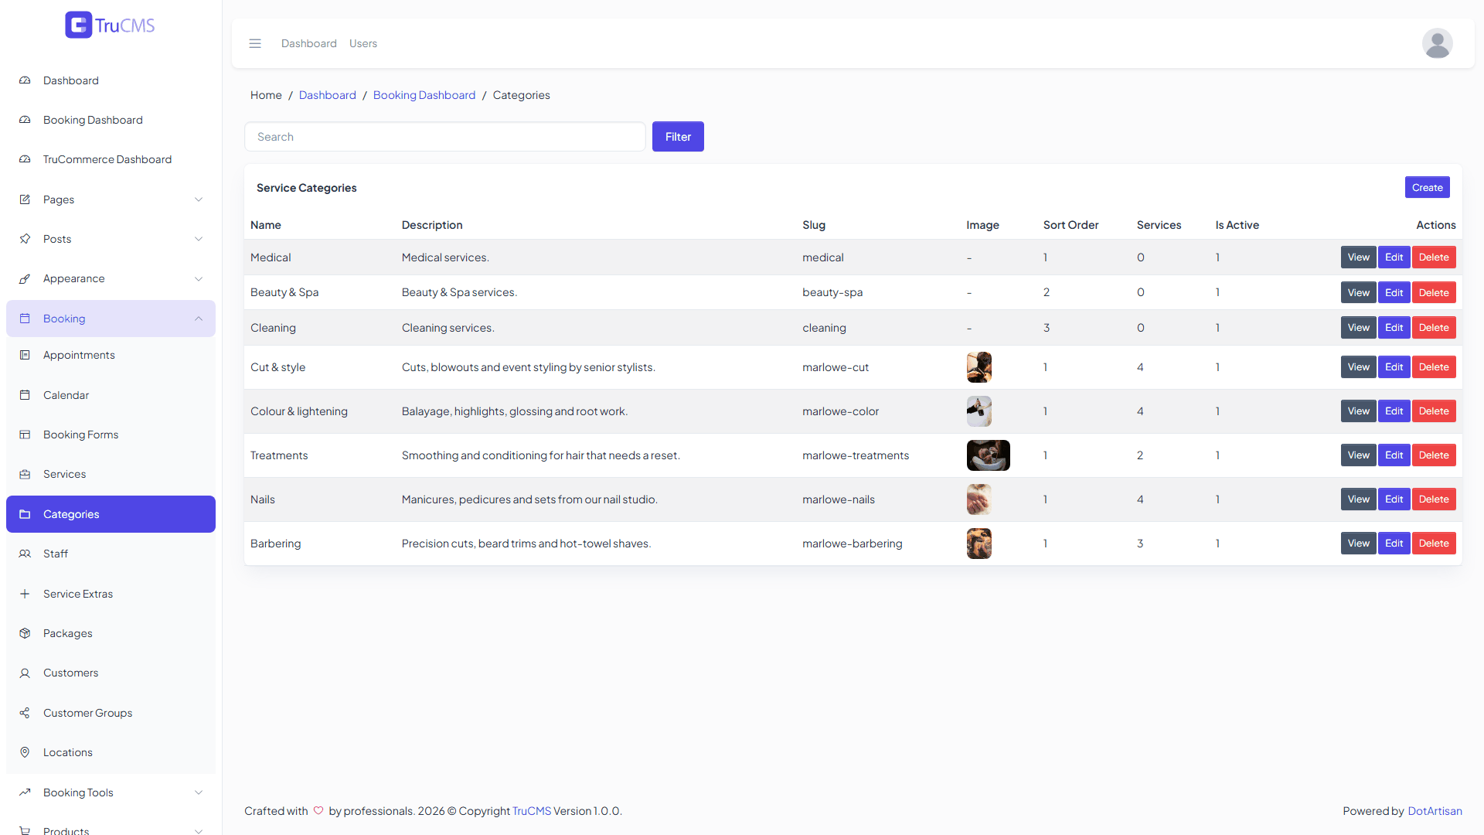Open the Cut & style category thumbnail
Viewport: 1484px width, 835px height.
(x=979, y=367)
